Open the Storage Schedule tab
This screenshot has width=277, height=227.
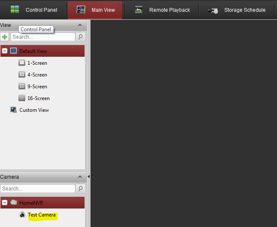click(237, 10)
